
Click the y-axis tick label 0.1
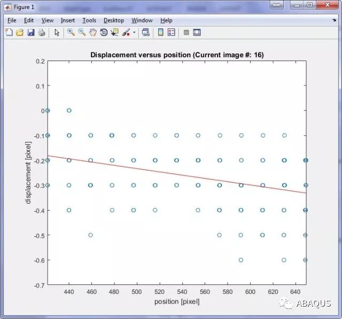(x=40, y=86)
